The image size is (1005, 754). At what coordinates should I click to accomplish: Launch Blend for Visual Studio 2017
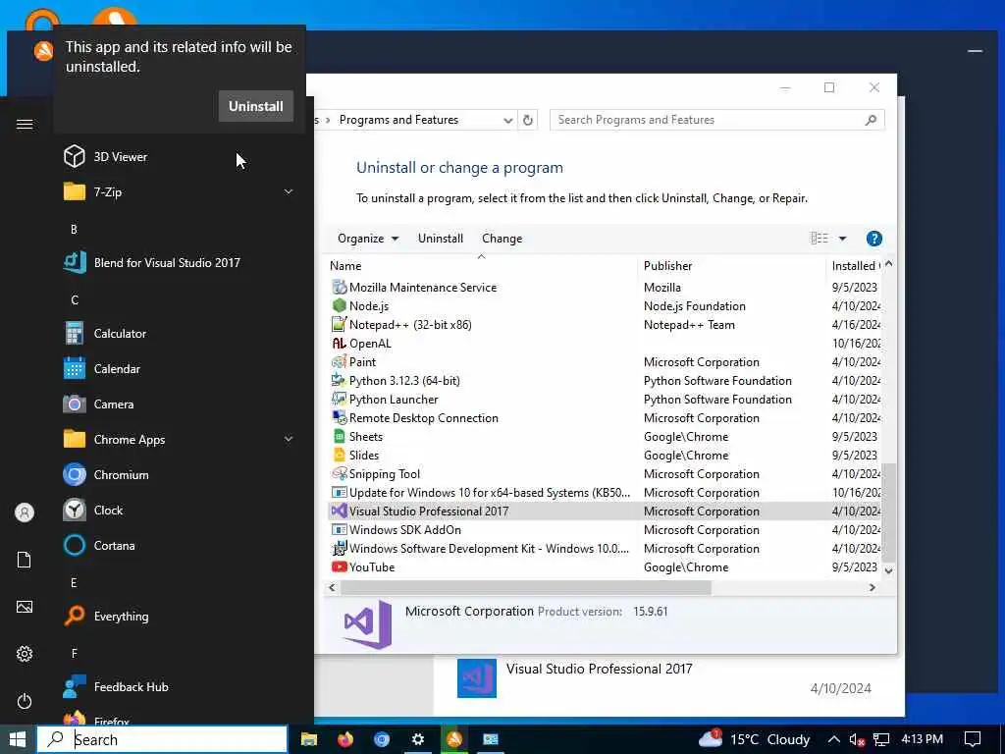tap(167, 262)
